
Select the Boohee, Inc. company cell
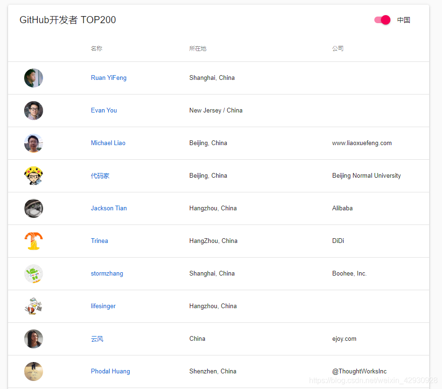point(349,274)
